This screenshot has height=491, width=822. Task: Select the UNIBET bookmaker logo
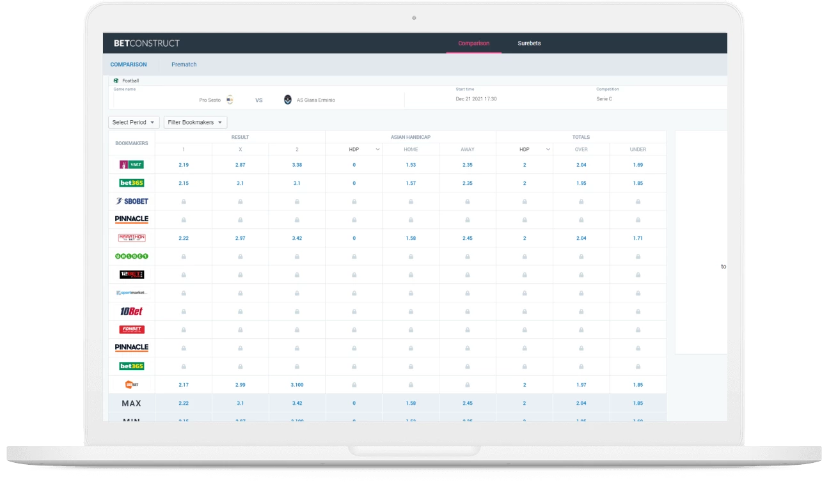click(x=131, y=255)
